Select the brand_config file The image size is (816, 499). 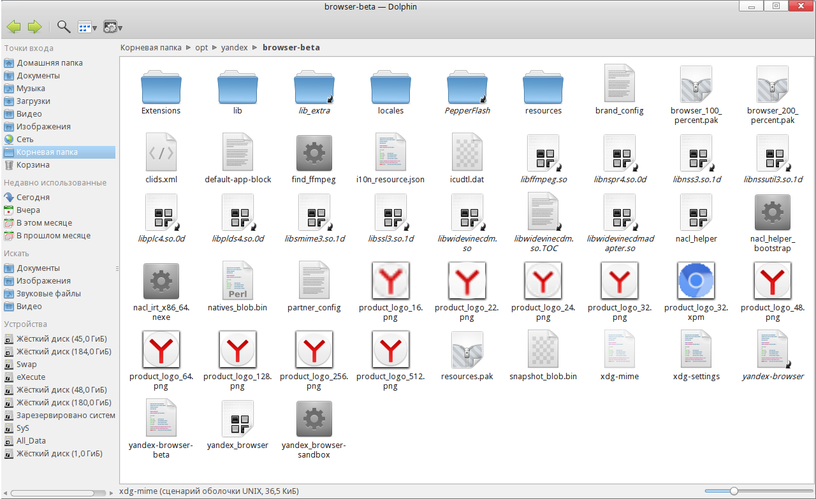coord(620,90)
